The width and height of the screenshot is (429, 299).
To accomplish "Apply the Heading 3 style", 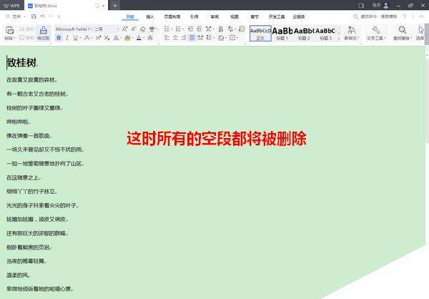I will coord(325,33).
